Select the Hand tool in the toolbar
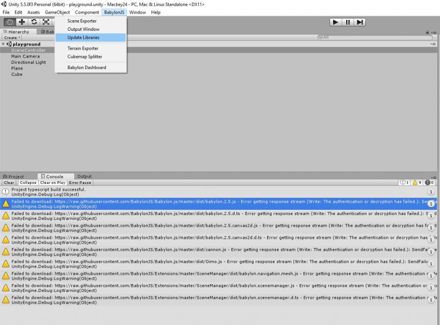Image resolution: width=440 pixels, height=325 pixels. (10, 22)
